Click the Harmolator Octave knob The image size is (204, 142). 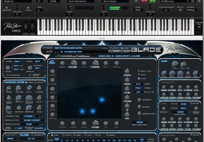pos(19,108)
